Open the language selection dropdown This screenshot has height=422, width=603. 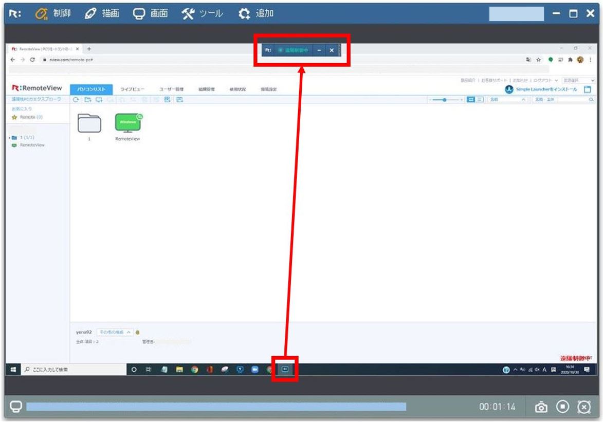tap(578, 80)
